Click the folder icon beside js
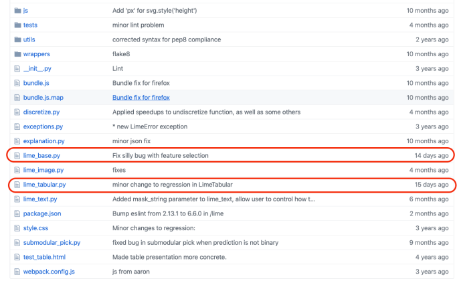 (x=17, y=11)
